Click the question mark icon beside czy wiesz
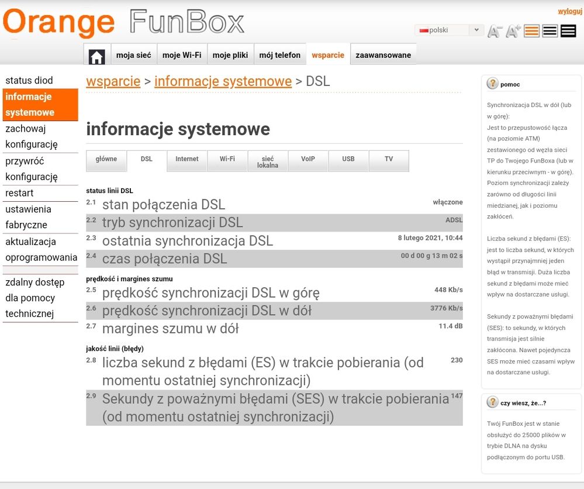This screenshot has height=489, width=584. (x=492, y=402)
